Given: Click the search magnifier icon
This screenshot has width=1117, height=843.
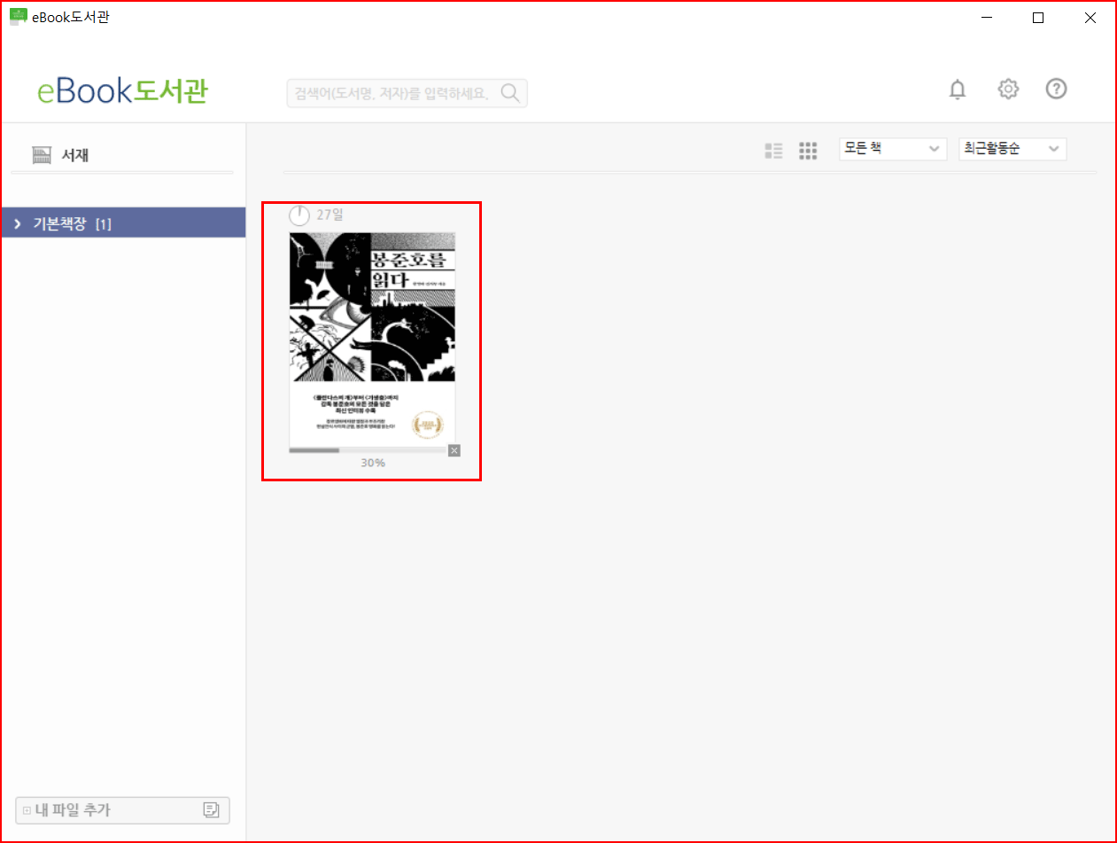Looking at the screenshot, I should coord(510,93).
